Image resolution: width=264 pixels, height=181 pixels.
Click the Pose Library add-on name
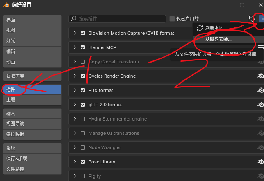click(x=102, y=162)
